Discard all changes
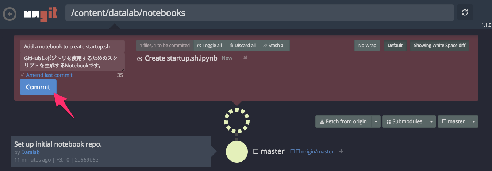Screen dimensions: 492x171 [243, 46]
